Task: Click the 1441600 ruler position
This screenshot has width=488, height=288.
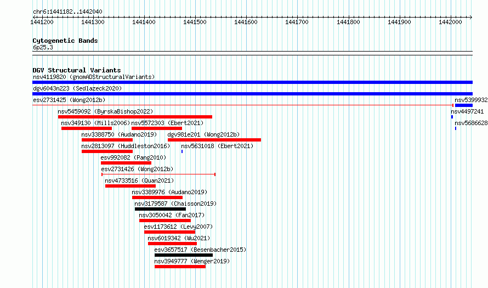Action: pos(246,22)
